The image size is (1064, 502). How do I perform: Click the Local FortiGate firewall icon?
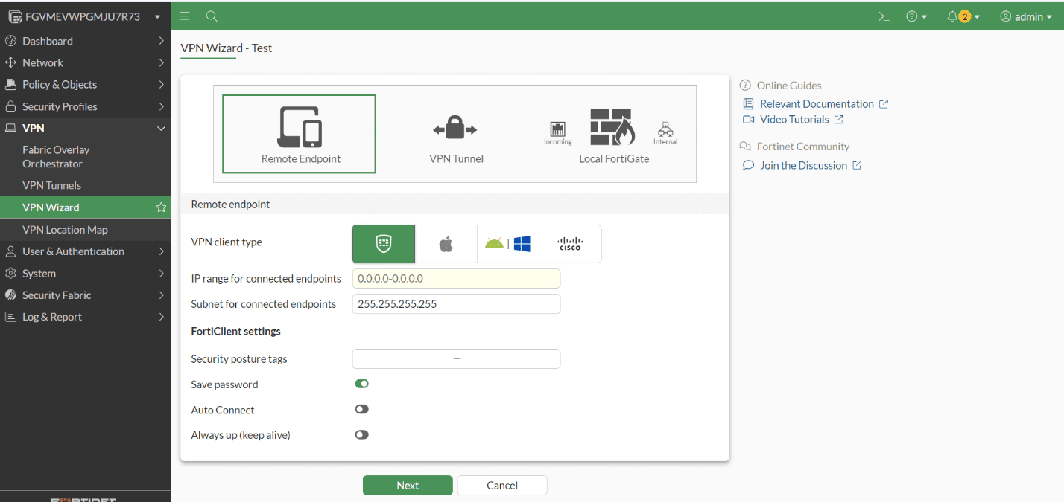click(x=612, y=127)
